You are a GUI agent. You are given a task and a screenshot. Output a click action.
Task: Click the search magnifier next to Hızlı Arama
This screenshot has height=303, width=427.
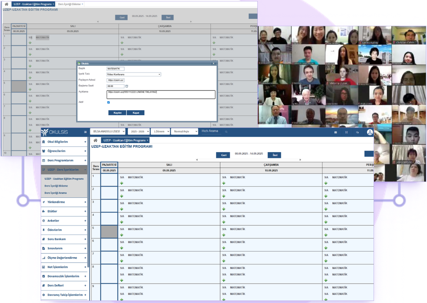226,132
